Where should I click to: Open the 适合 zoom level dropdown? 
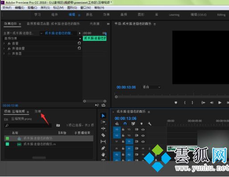tap(151, 87)
